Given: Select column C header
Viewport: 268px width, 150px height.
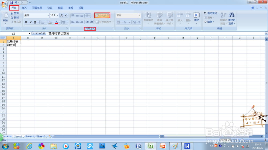Looking at the screenshot, I should [42, 38].
